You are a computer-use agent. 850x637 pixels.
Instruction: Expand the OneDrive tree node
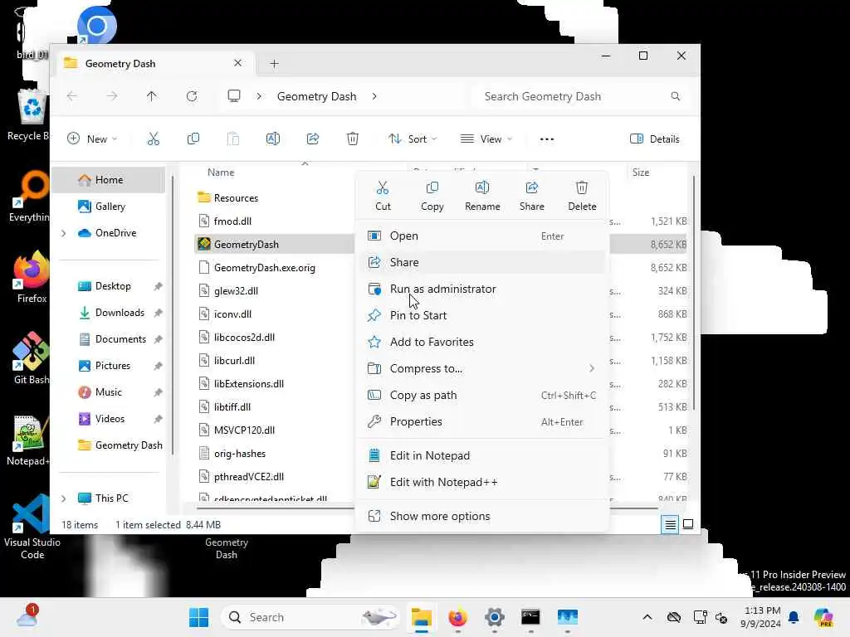pyautogui.click(x=63, y=233)
